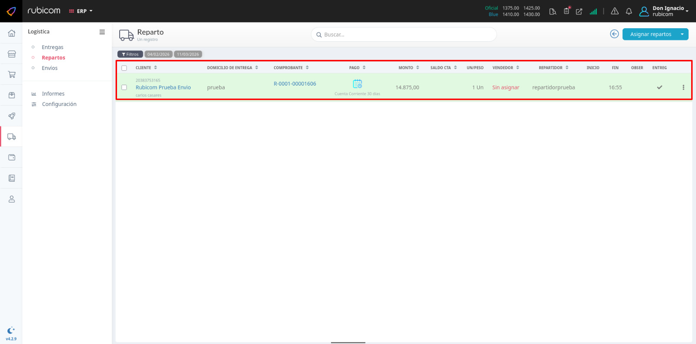Collapse Logística menu with hamburger icon
The width and height of the screenshot is (696, 344).
pyautogui.click(x=102, y=32)
